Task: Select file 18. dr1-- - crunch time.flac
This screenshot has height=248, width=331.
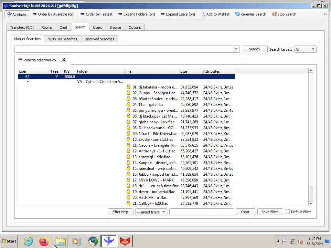Action: (155, 186)
